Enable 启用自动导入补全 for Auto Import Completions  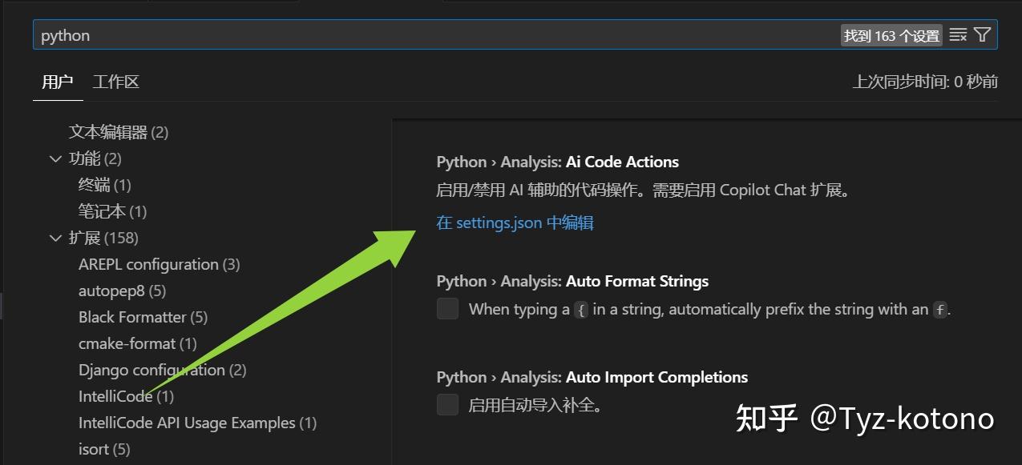pyautogui.click(x=447, y=404)
